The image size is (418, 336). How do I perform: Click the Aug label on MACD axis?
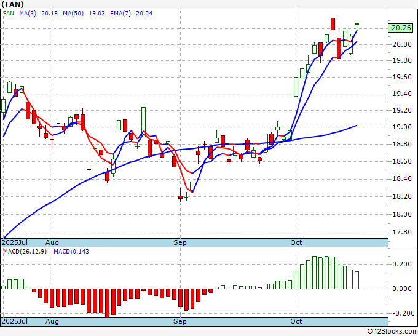point(52,321)
